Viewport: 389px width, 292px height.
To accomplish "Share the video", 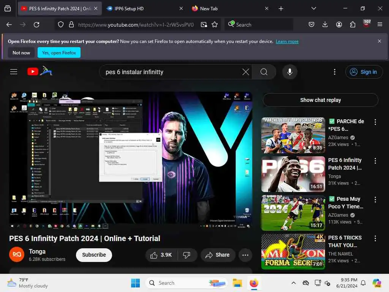I will 218,255.
